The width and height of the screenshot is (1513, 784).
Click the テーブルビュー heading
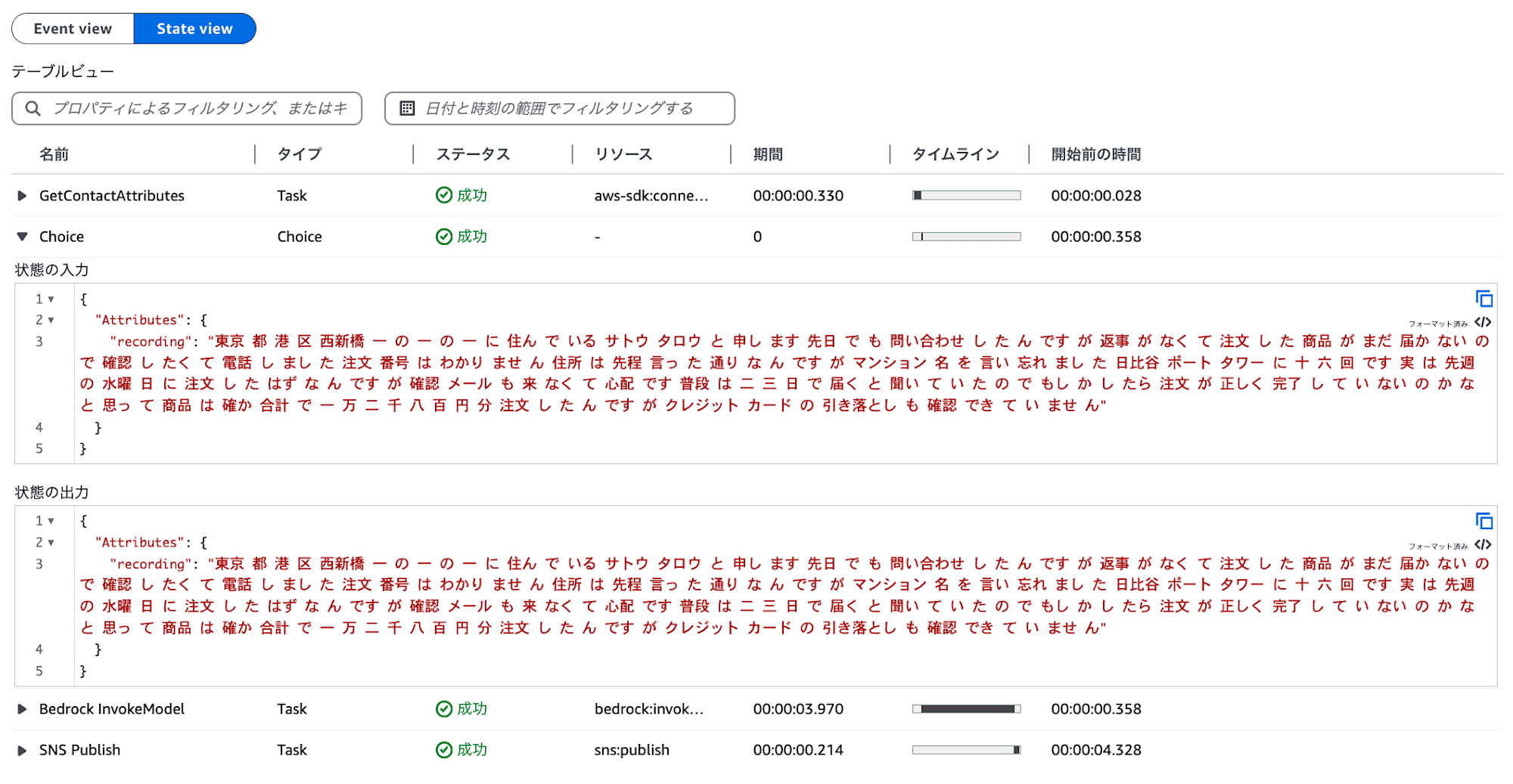63,71
